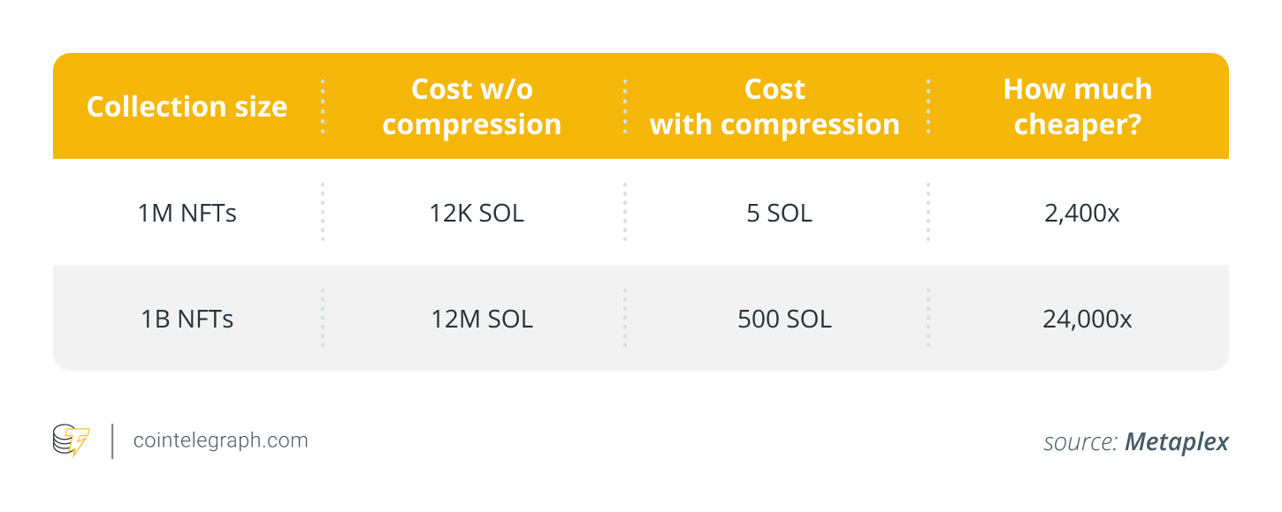Screen dimensions: 1282x512
Task: Click the dotted separator right of '1B NFTs'
Action: 323,318
